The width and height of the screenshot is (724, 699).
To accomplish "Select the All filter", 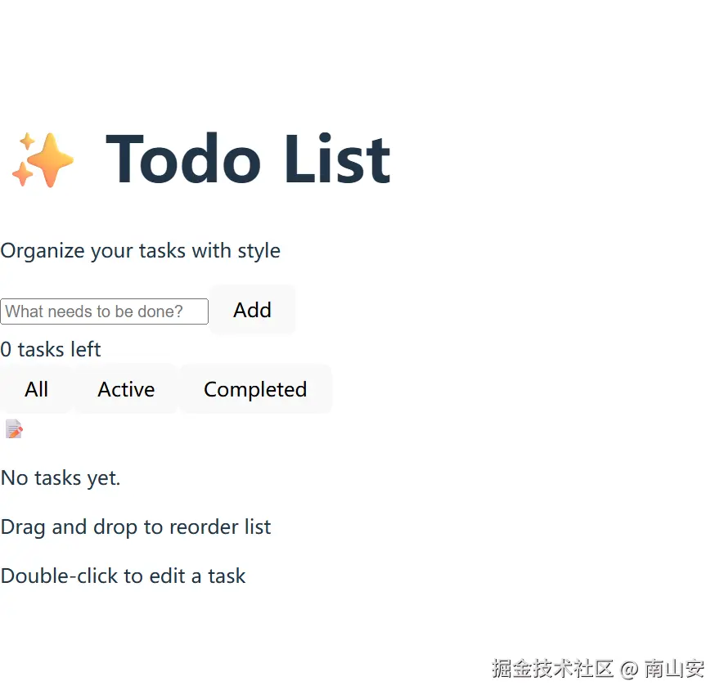I will tap(36, 390).
